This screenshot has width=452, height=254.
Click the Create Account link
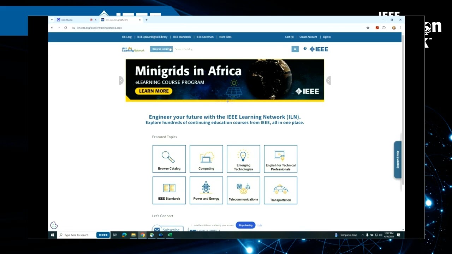(308, 37)
